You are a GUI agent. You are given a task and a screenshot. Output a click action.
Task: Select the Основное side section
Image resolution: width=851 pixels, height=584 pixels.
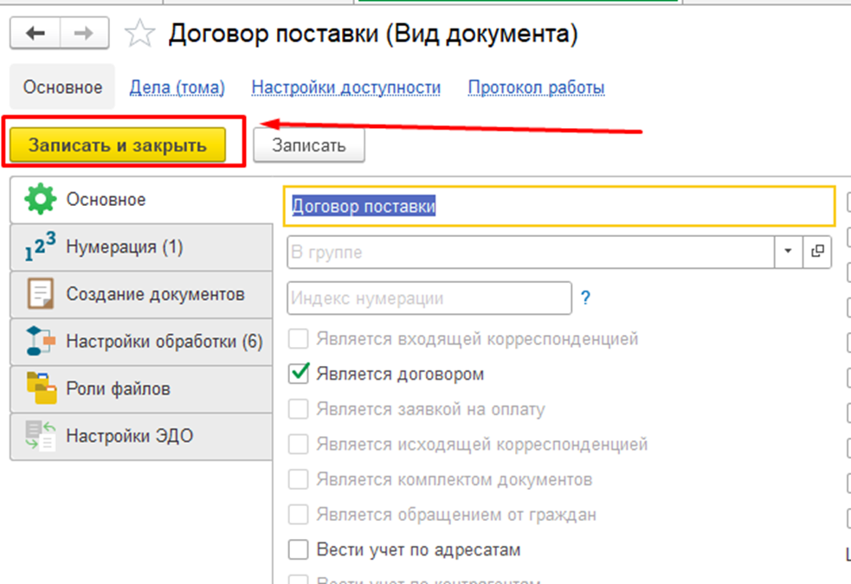point(141,200)
